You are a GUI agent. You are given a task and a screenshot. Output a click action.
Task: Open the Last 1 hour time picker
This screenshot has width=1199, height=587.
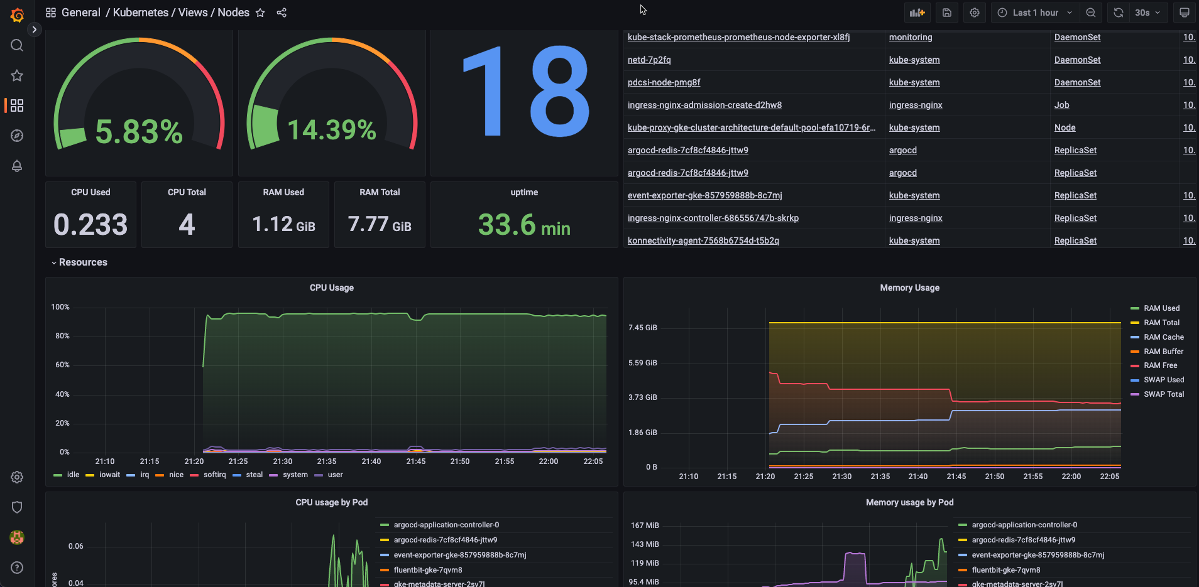click(1035, 13)
